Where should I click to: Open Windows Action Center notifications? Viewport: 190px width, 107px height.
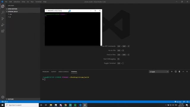coord(187,105)
